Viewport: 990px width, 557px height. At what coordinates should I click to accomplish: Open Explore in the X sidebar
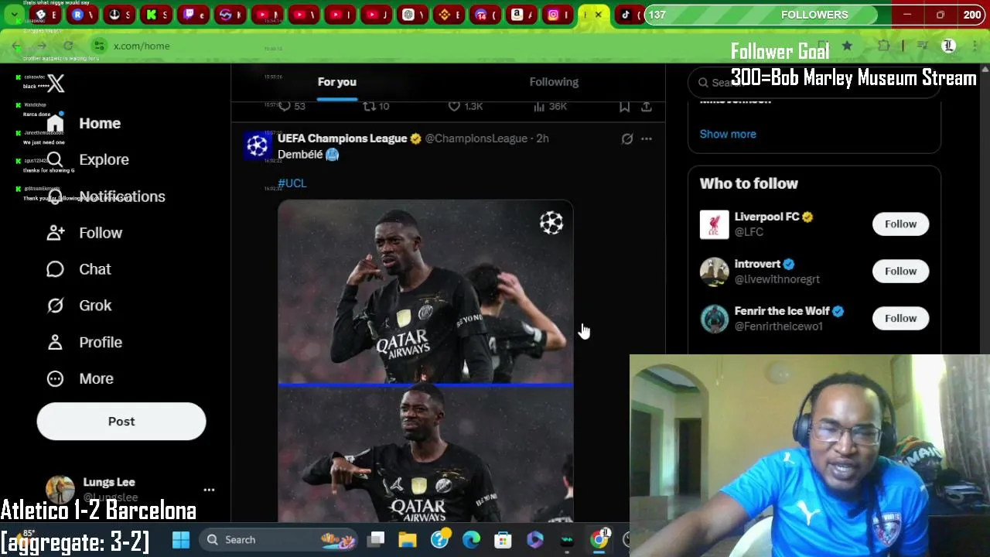coord(87,159)
